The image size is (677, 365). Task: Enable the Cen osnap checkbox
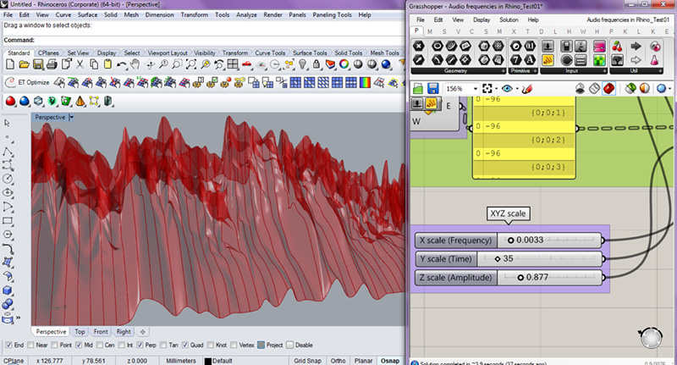(x=100, y=345)
